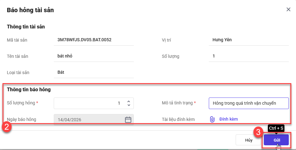Select the Mã tài sản value field

pyautogui.click(x=93, y=40)
